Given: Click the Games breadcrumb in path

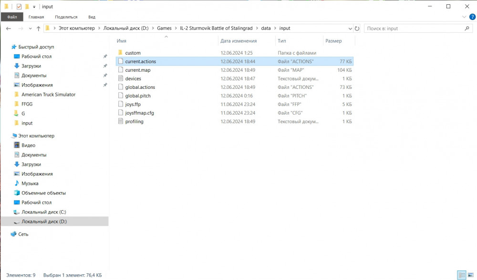Looking at the screenshot, I should click(164, 29).
